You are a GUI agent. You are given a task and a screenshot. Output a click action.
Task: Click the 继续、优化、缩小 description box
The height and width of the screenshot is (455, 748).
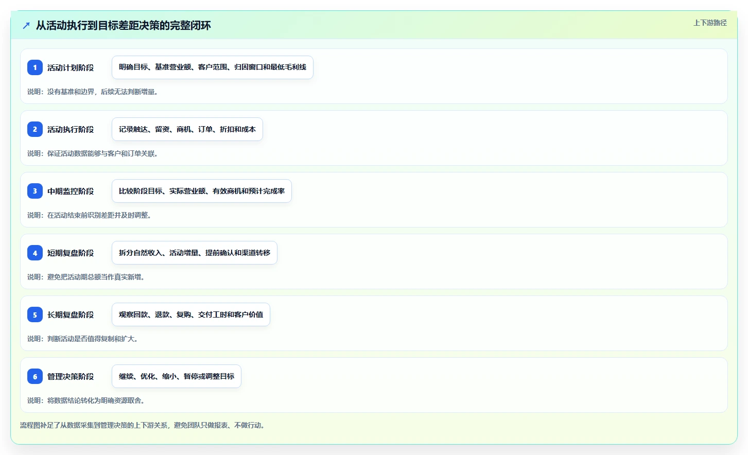177,376
